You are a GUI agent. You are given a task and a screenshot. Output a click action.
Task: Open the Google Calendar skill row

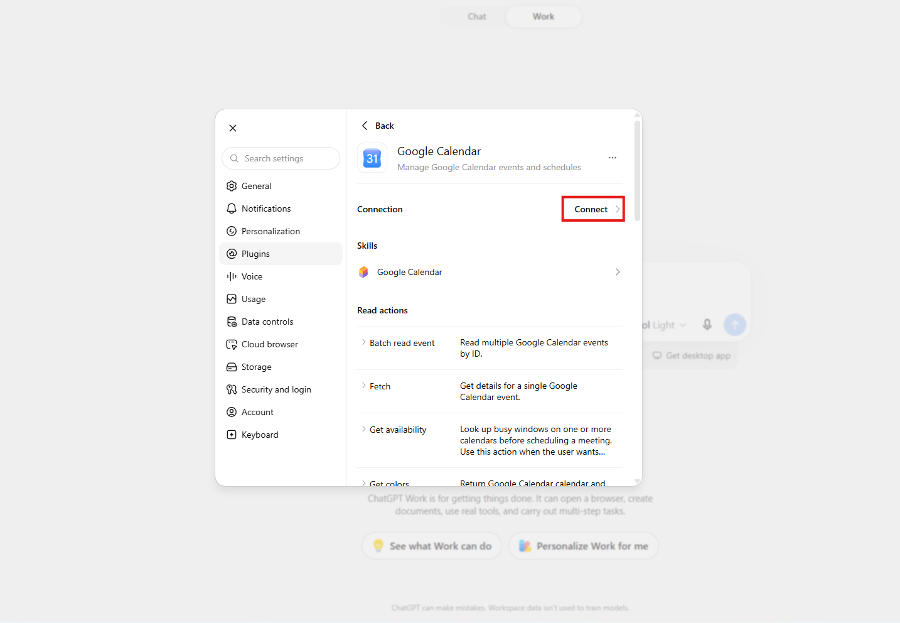click(x=490, y=272)
